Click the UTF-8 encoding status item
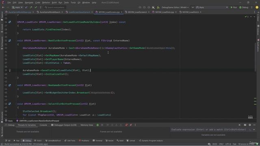The width and height of the screenshot is (260, 146). coord(228,144)
